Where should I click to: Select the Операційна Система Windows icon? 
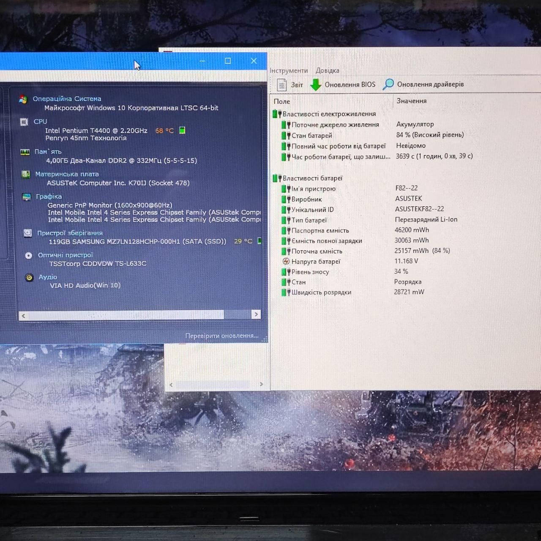(x=23, y=99)
